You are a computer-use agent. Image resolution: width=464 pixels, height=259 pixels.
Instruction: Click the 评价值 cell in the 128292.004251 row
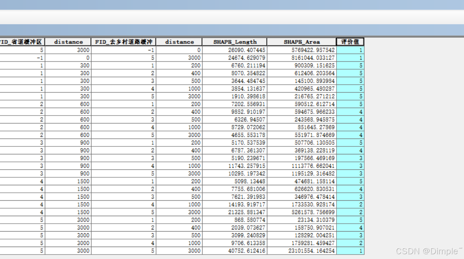pyautogui.click(x=350, y=235)
